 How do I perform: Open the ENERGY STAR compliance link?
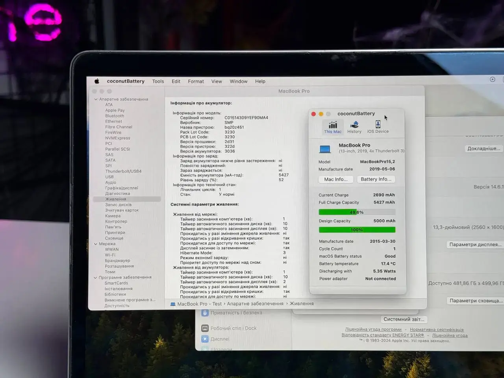[x=383, y=335]
